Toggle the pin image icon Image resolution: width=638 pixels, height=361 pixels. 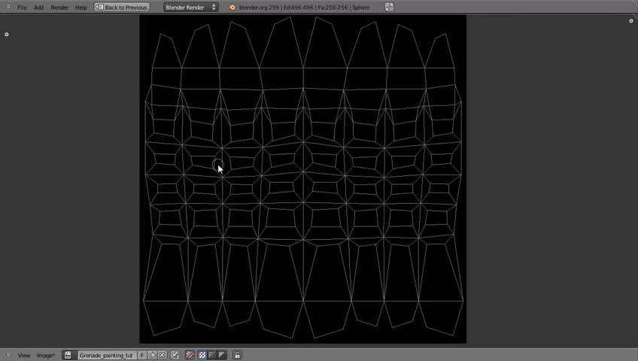click(x=175, y=355)
